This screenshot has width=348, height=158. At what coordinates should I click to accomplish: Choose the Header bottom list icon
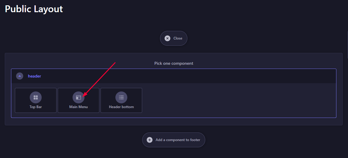pos(121,97)
